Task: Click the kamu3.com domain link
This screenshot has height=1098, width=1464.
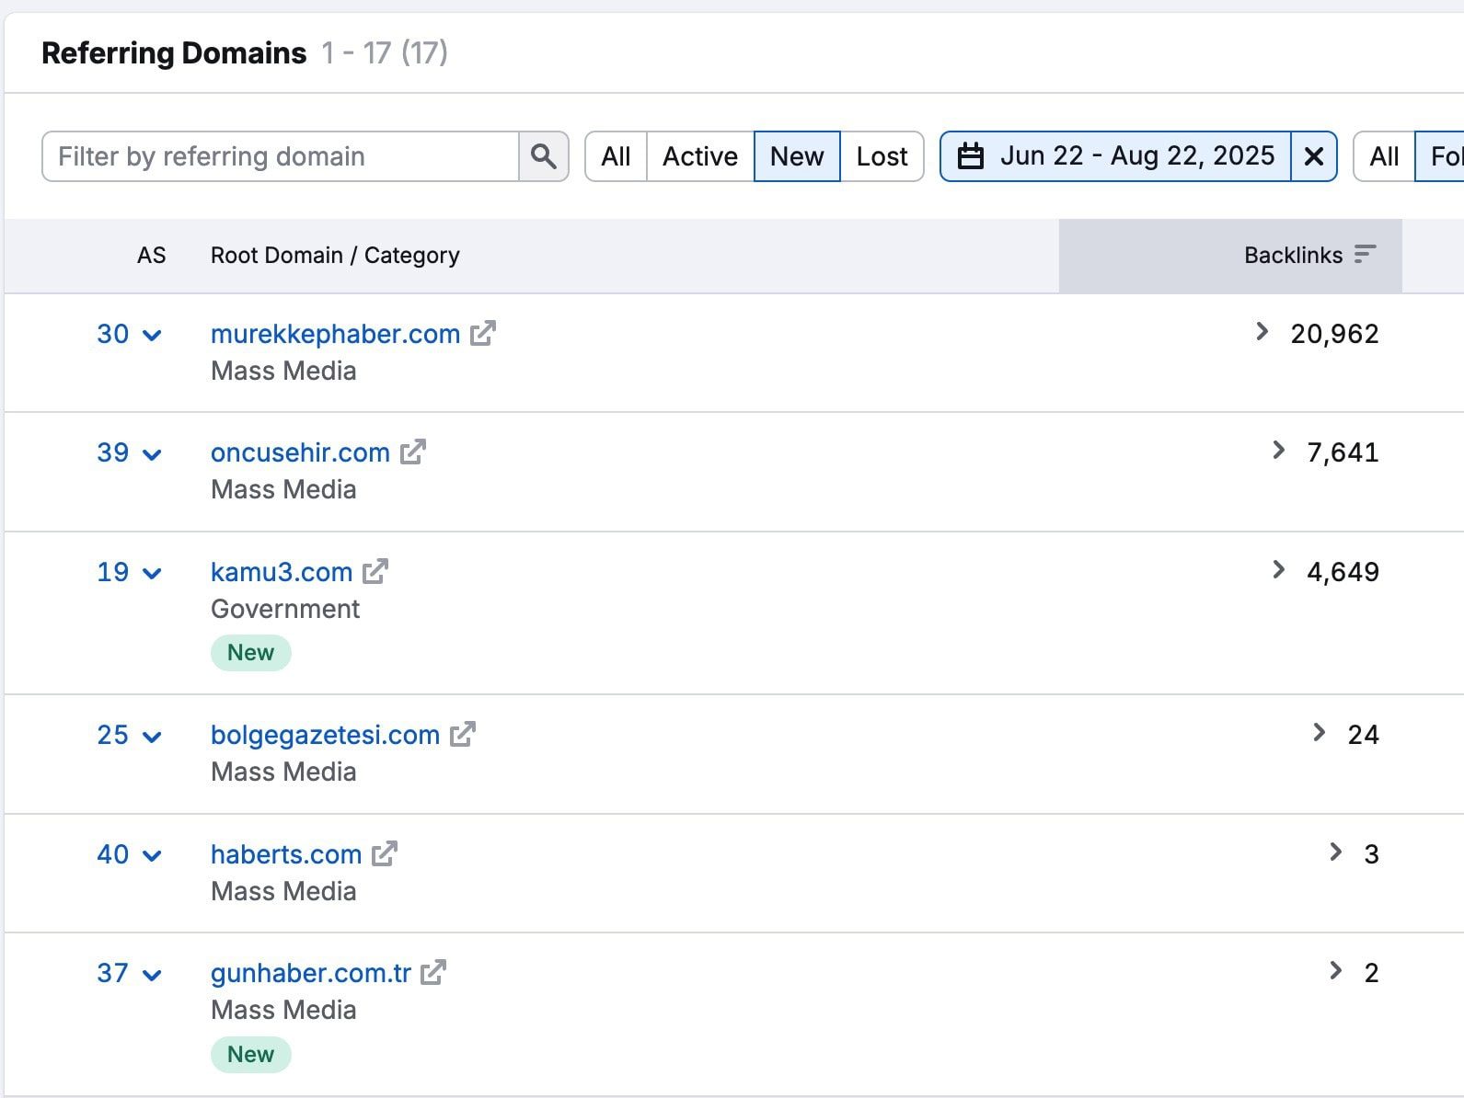Action: [x=281, y=572]
